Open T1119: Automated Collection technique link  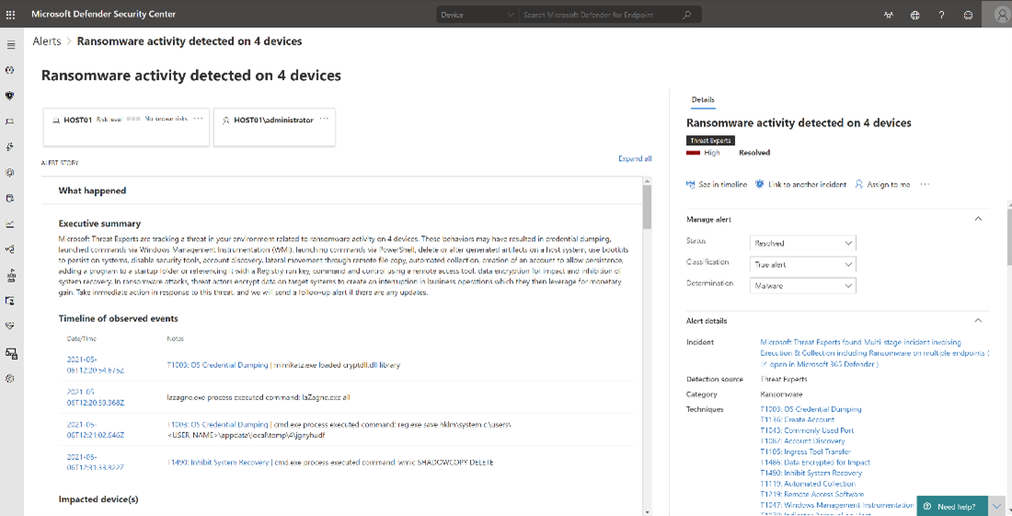[x=808, y=484]
